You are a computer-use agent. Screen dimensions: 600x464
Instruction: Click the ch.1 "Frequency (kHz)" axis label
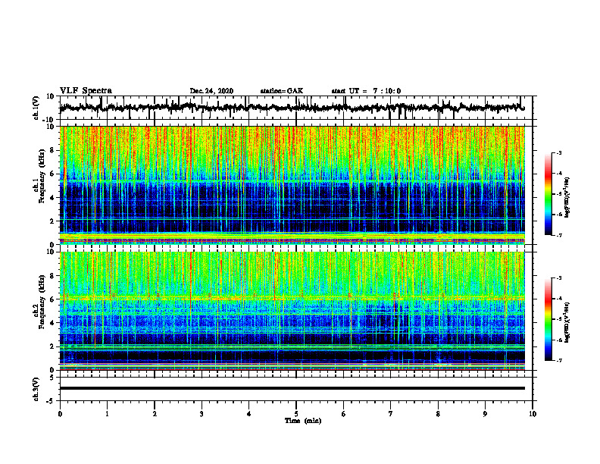(42, 177)
